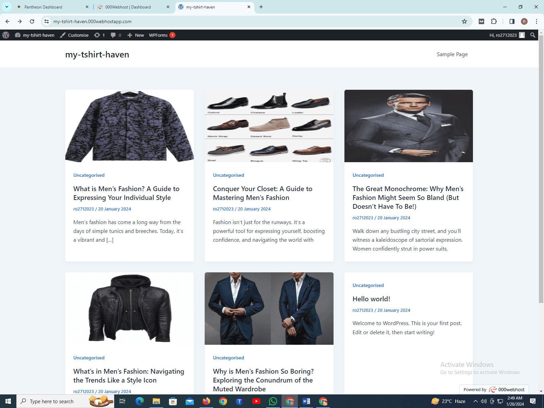Launch Microsoft Edge from taskbar
Image resolution: width=544 pixels, height=408 pixels.
pos(139,401)
